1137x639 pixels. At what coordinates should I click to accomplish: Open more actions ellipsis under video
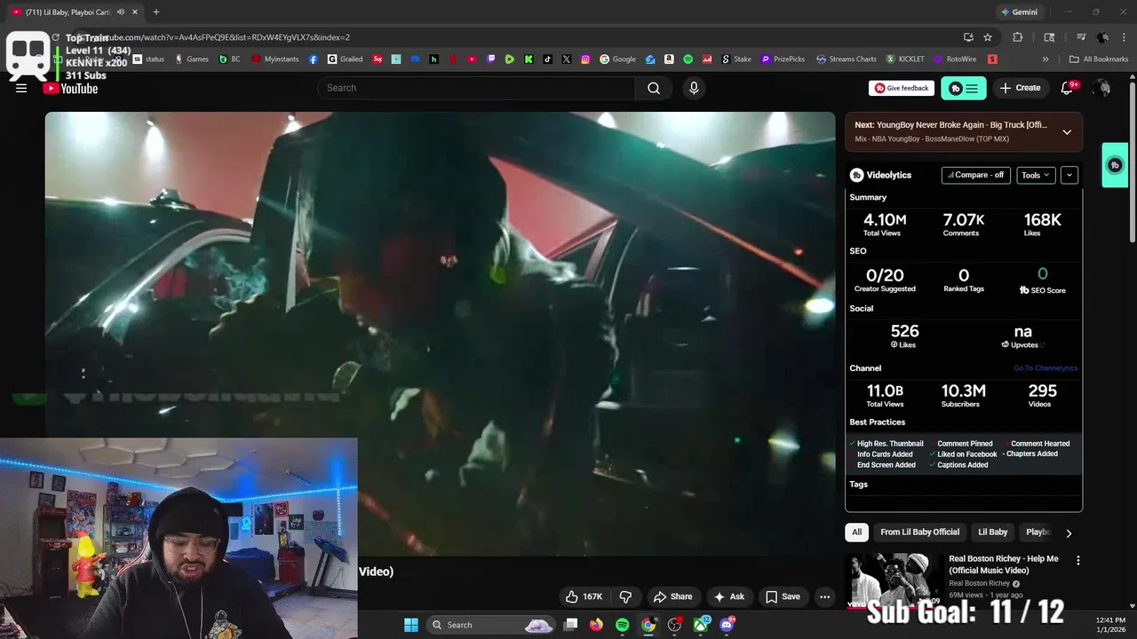click(x=824, y=596)
